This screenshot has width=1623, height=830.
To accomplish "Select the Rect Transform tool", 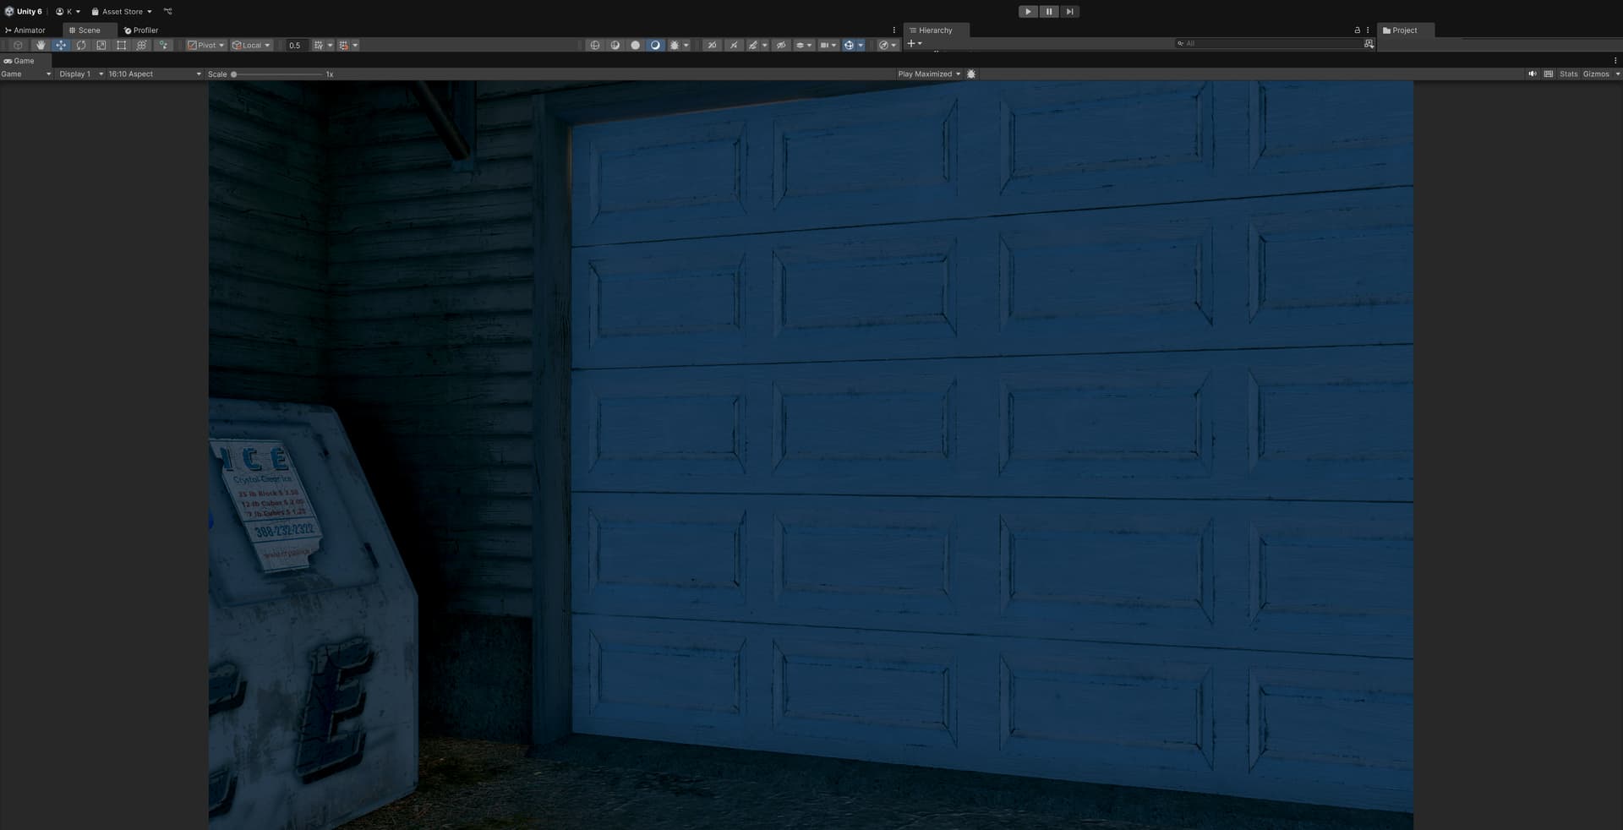I will (122, 45).
